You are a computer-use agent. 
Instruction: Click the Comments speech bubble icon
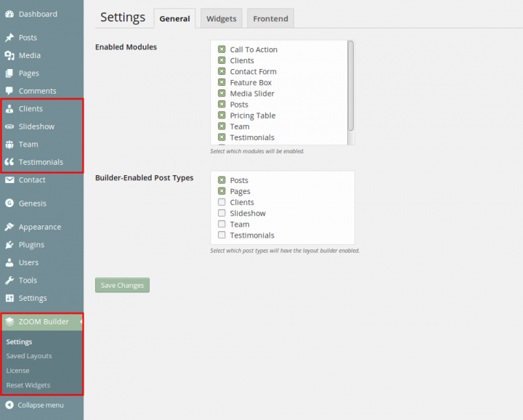pos(9,91)
